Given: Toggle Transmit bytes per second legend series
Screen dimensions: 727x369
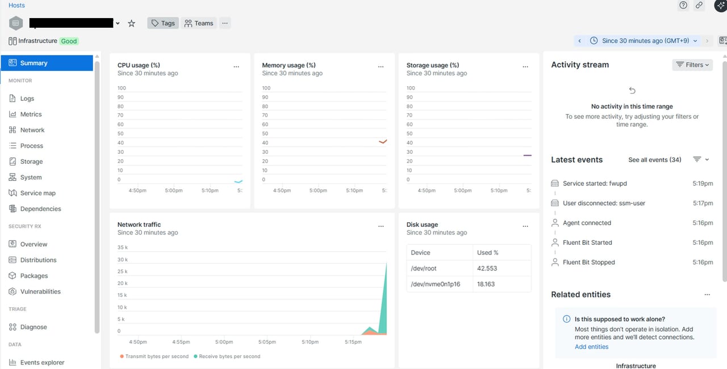Looking at the screenshot, I should point(154,357).
